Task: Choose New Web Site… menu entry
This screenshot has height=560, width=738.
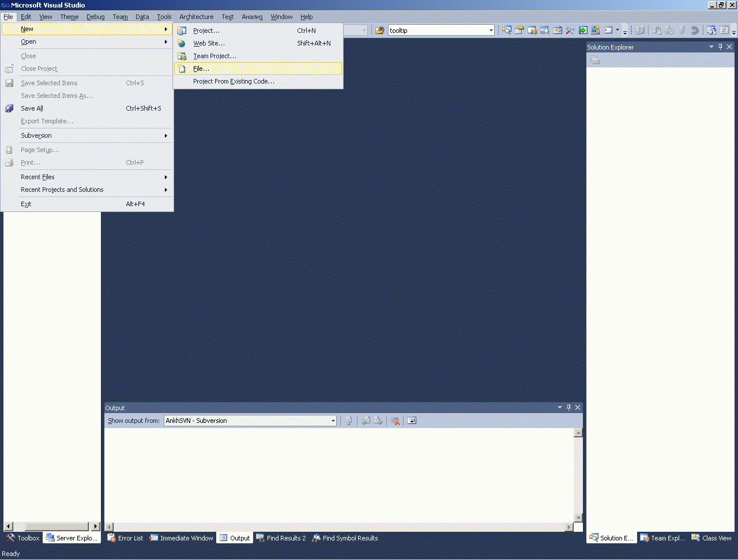Action: 258,43
